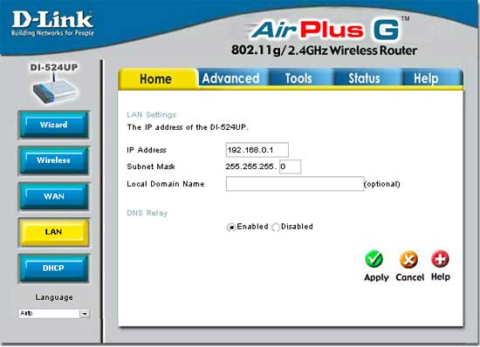Click the green Apply checkmark icon
Image resolution: width=480 pixels, height=347 pixels.
[374, 259]
